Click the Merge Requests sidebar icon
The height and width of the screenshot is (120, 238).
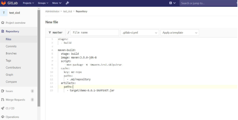[3, 100]
